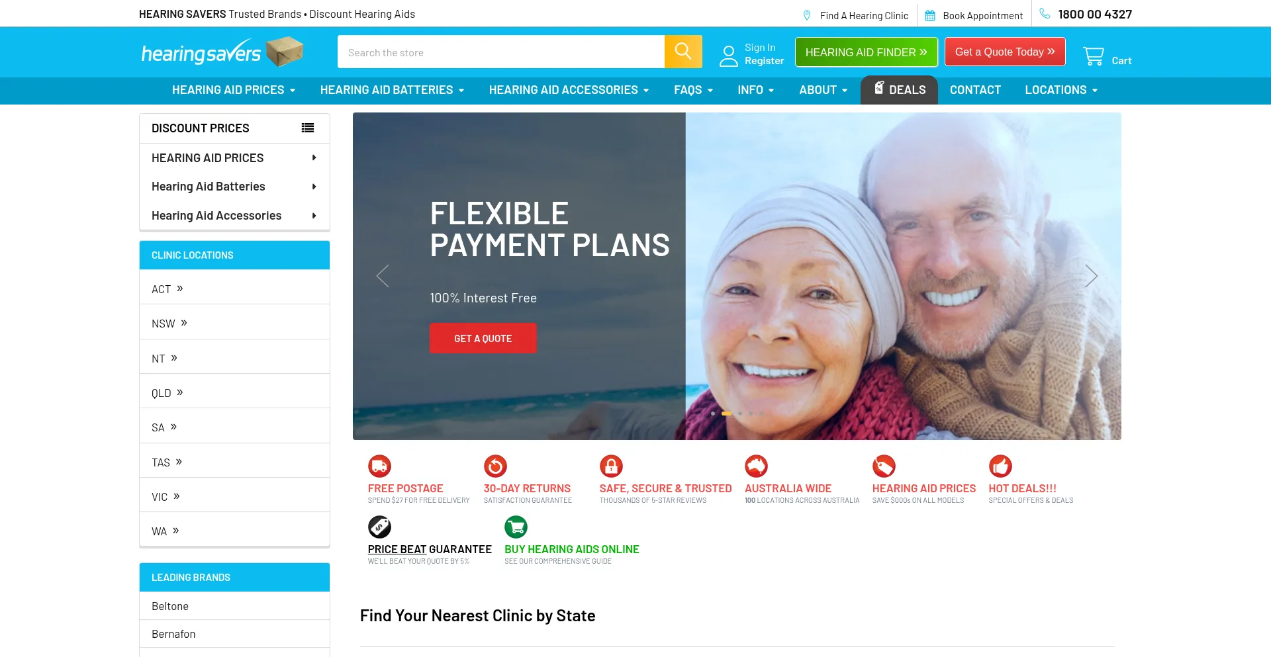Open the Hearing Aid Prices nav dropdown

point(234,90)
